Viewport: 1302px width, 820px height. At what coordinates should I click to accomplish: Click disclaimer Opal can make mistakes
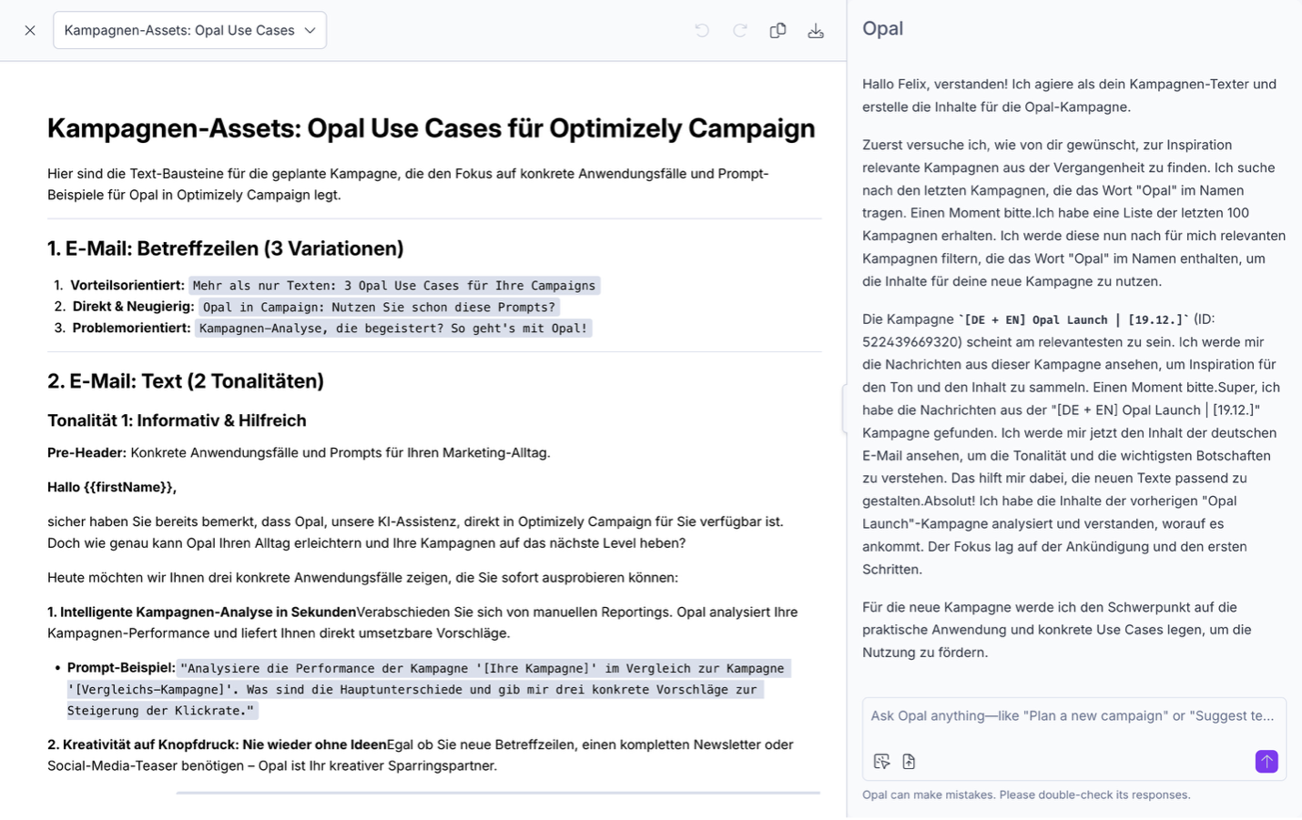click(1026, 795)
